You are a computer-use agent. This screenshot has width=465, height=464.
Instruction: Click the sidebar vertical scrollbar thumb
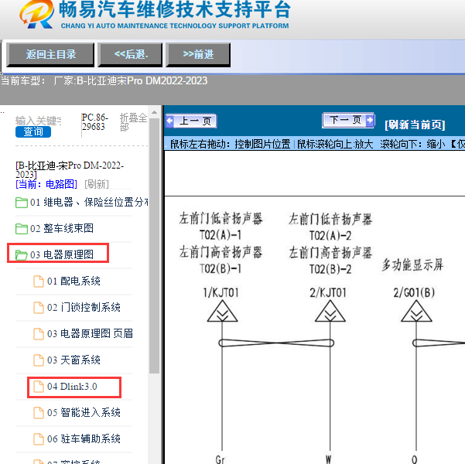tap(154, 246)
